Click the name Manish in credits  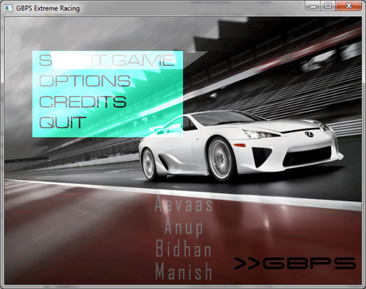click(184, 271)
